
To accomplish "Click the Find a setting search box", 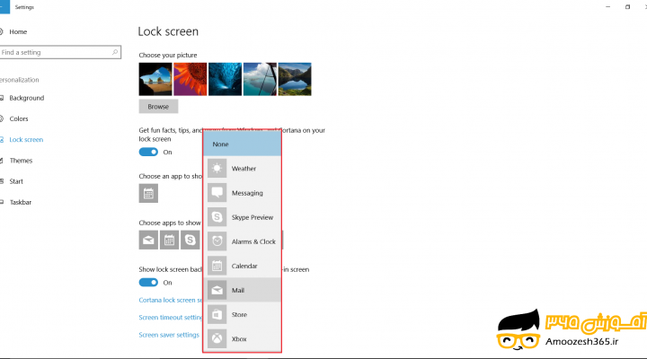I will point(60,52).
